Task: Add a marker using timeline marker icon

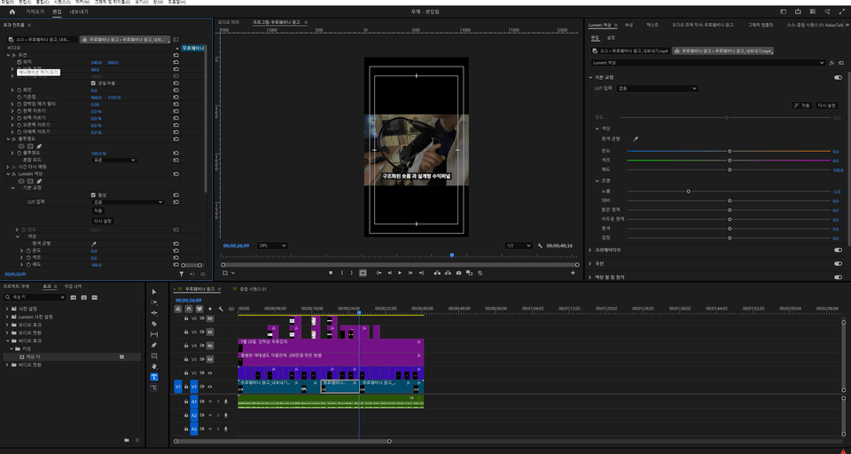Action: (210, 309)
